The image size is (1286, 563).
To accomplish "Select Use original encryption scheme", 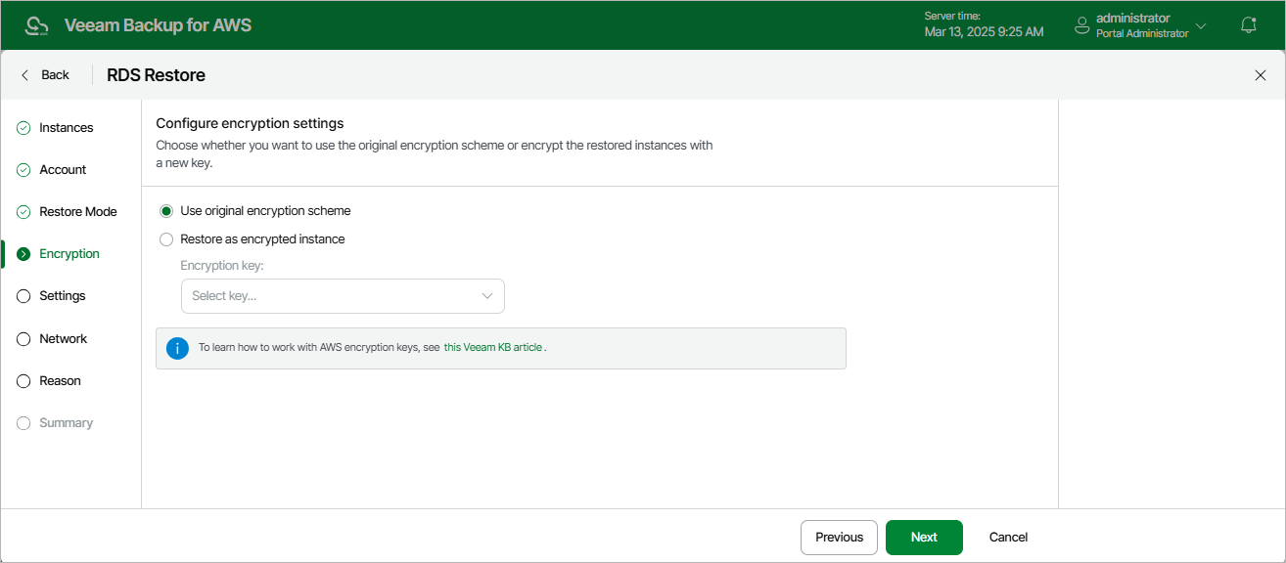I will pyautogui.click(x=166, y=211).
